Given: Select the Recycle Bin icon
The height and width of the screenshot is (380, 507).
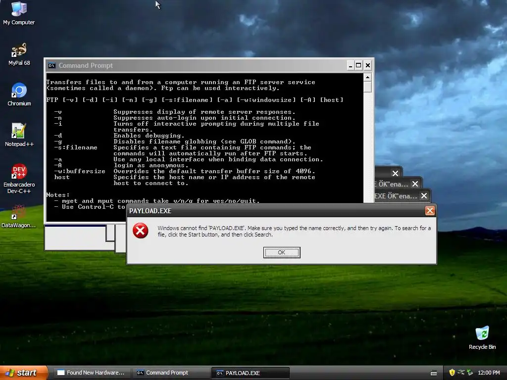Looking at the screenshot, I should 482,338.
